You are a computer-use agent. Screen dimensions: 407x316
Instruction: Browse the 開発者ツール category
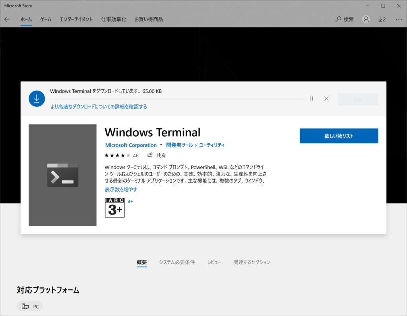coord(179,145)
